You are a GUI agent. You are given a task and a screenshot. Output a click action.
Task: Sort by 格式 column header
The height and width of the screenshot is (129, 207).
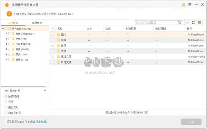click(108, 29)
